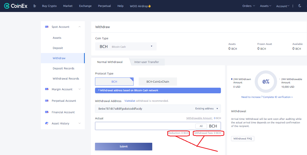The image size is (307, 155).
Task: Click the All button in amount field
Action: point(201,126)
